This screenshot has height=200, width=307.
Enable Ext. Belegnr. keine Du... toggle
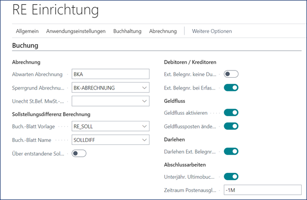click(x=231, y=74)
